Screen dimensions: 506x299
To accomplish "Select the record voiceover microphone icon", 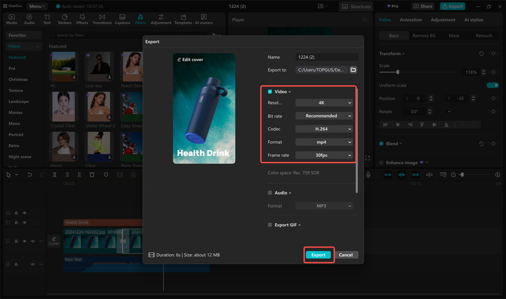I will (368, 174).
